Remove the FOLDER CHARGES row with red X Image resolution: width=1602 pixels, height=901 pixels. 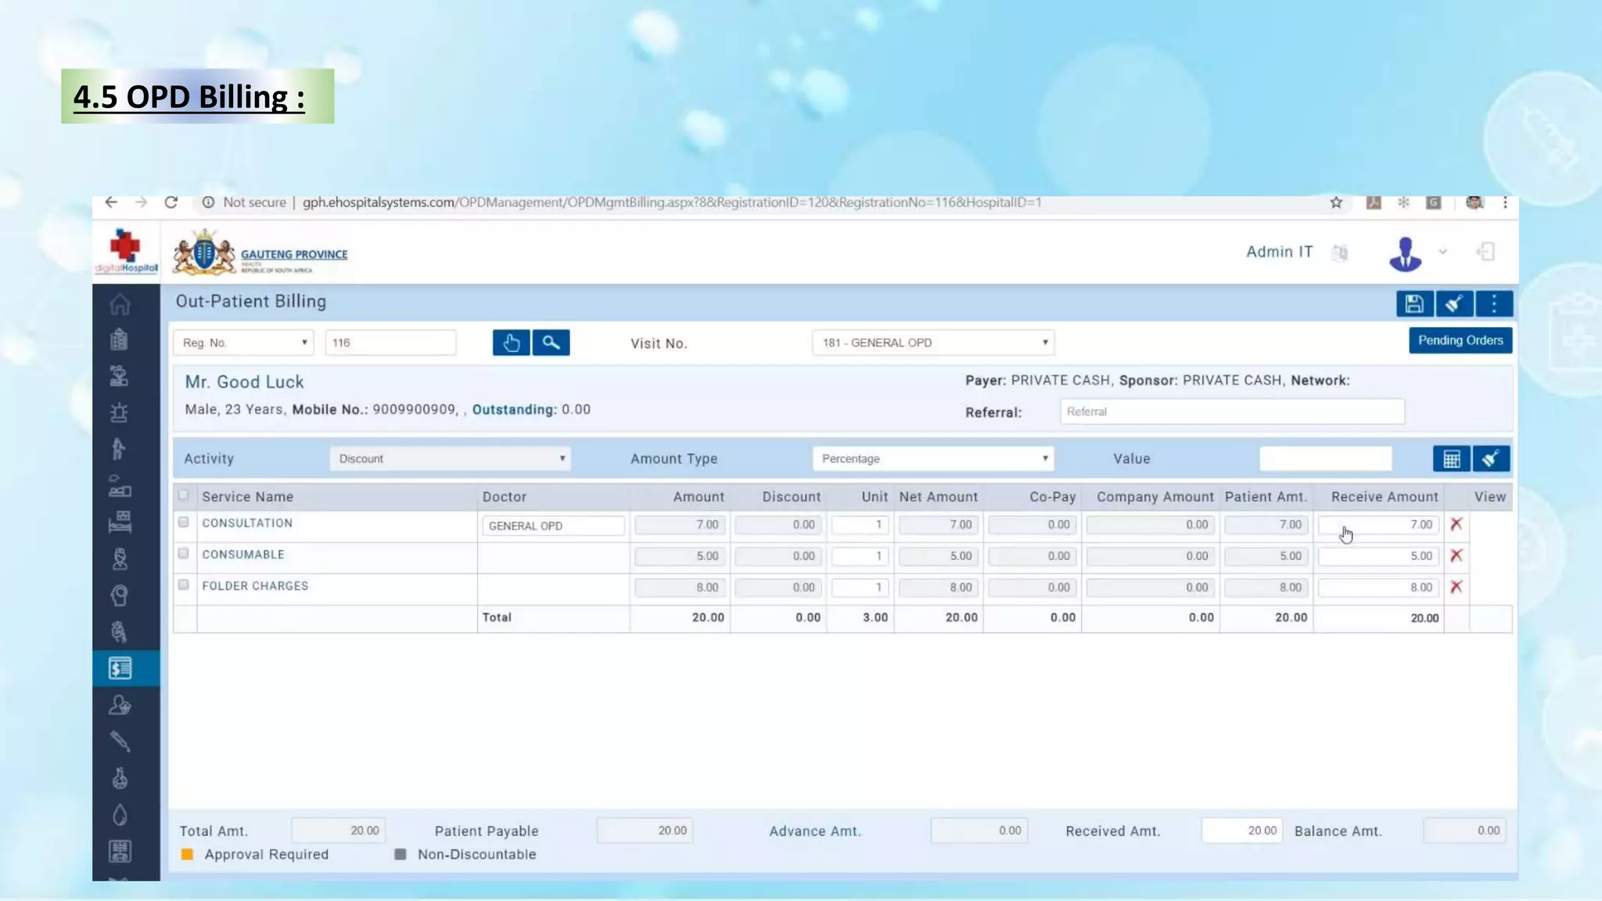1456,587
